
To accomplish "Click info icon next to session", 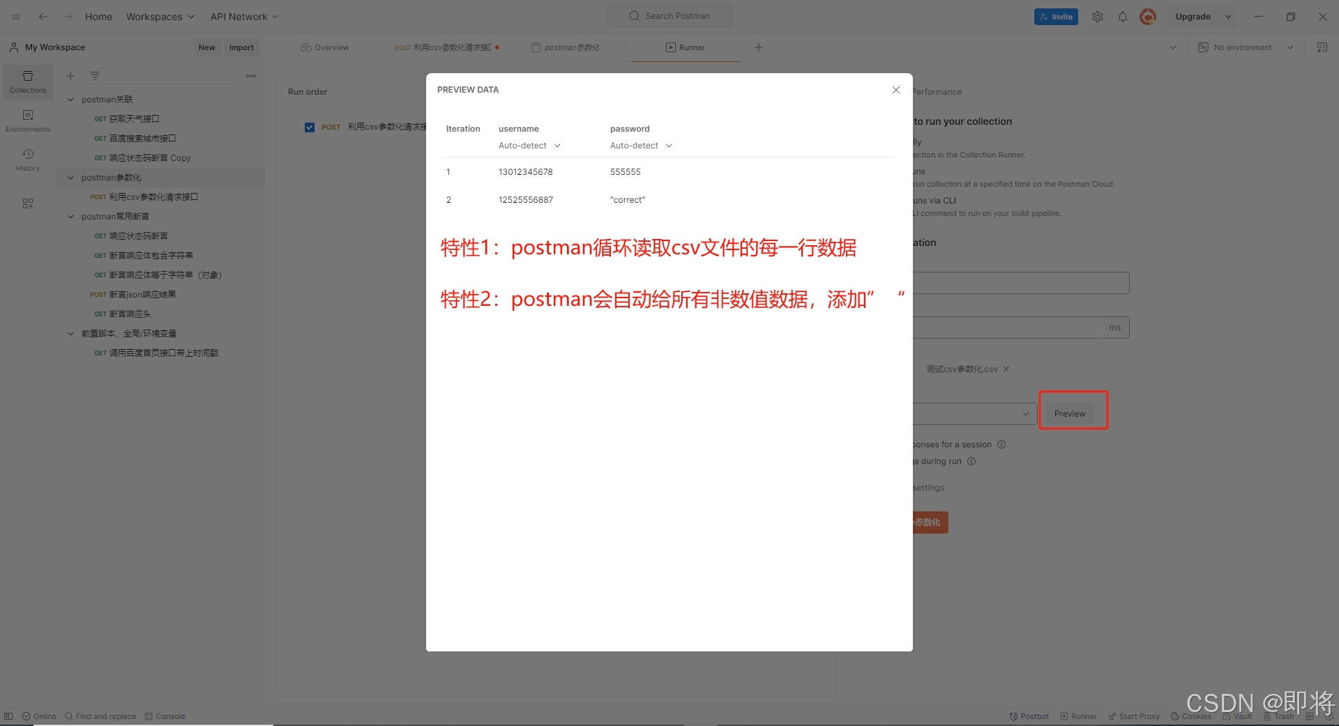I will (x=1001, y=445).
